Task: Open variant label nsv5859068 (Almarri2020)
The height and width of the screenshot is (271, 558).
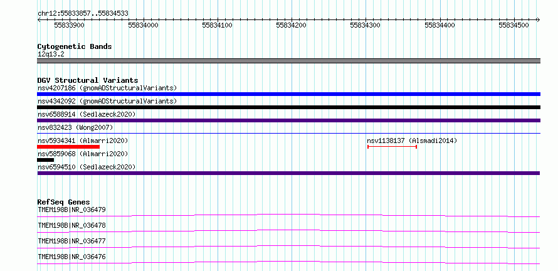Action: [83, 154]
